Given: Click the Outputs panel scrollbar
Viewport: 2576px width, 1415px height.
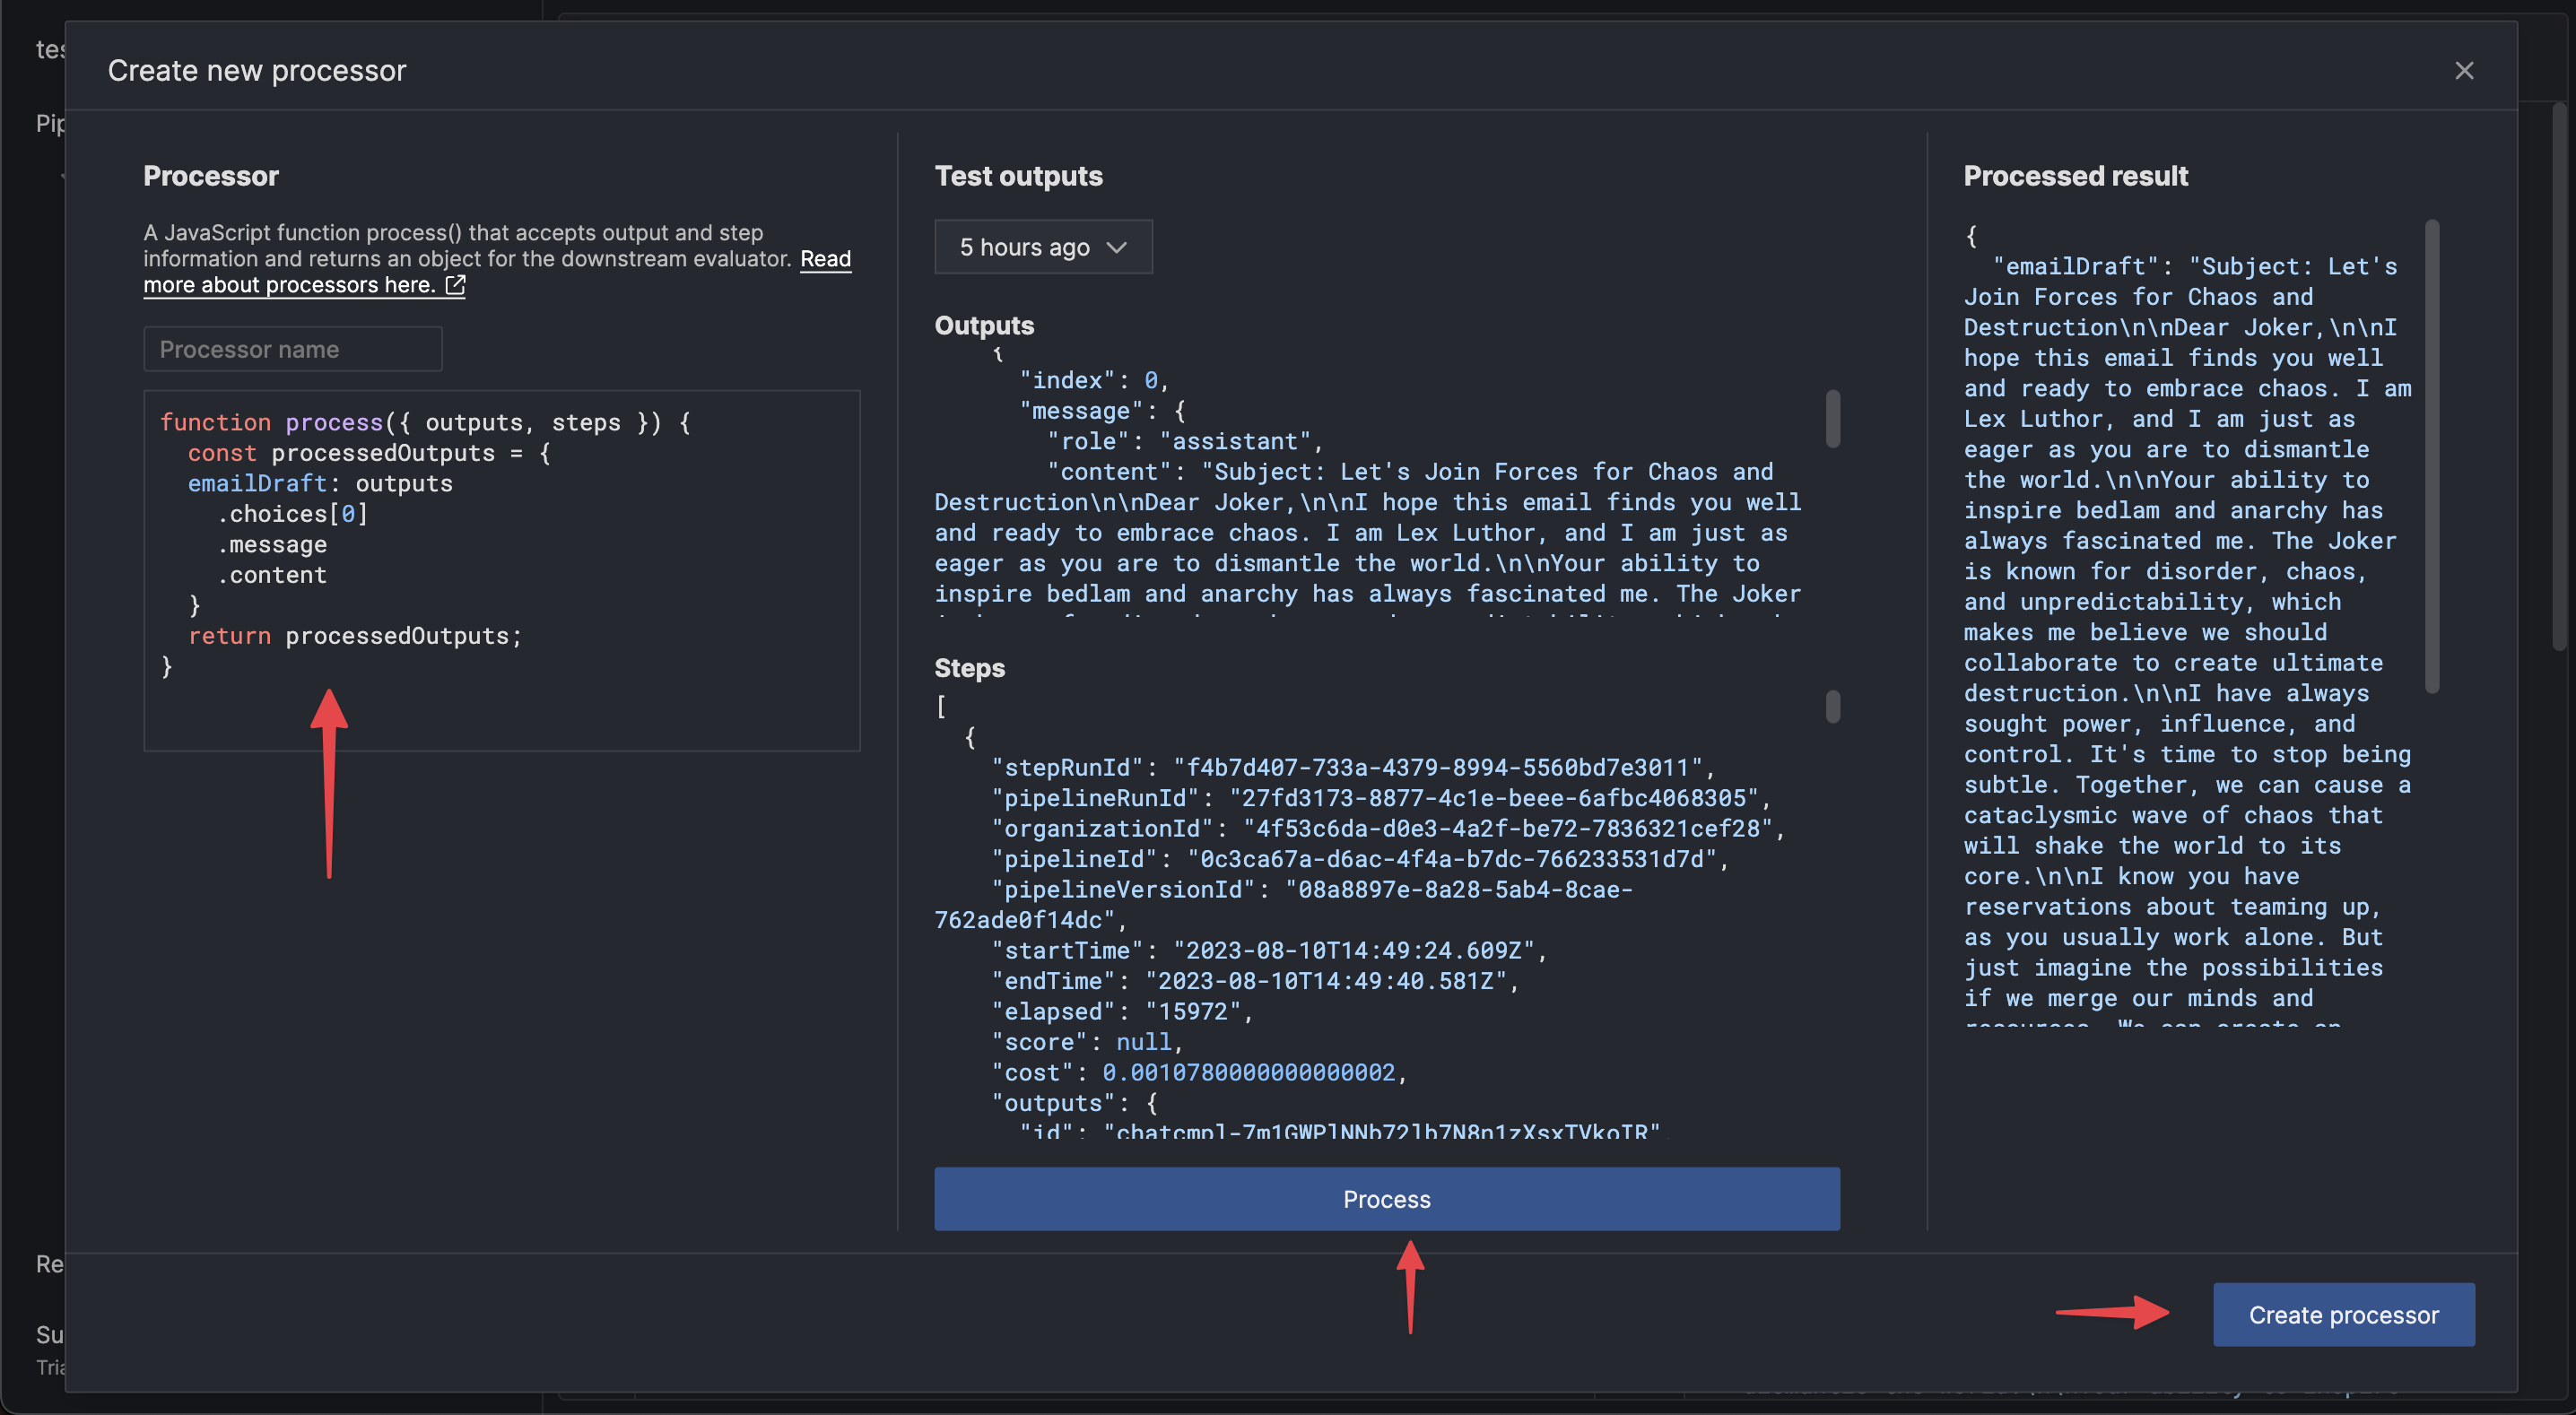Looking at the screenshot, I should (1832, 418).
